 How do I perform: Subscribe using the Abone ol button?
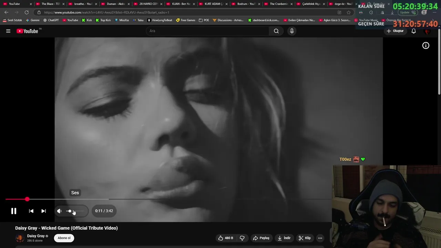64,238
